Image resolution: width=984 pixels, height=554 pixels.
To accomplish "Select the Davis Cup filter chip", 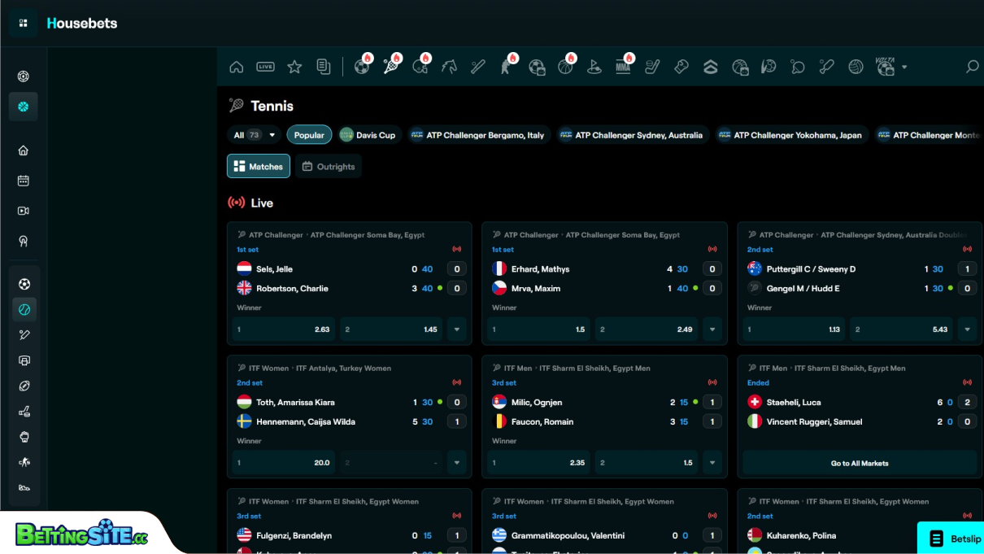I will [x=369, y=134].
